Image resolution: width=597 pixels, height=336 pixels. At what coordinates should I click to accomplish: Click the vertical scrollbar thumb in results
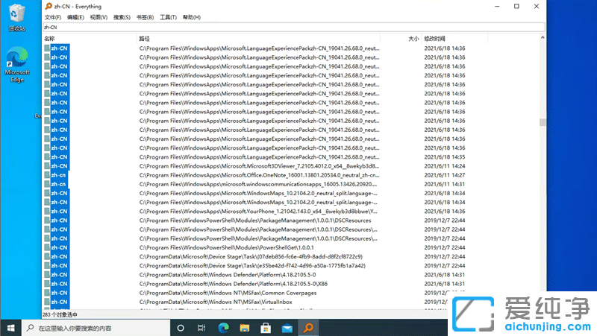tap(543, 122)
